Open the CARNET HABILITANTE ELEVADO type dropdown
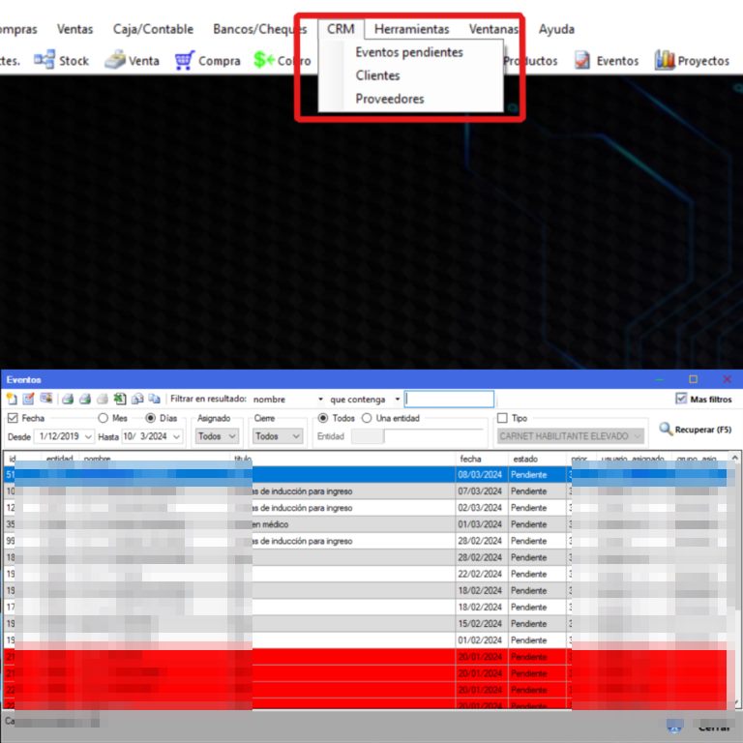The width and height of the screenshot is (743, 743). (571, 436)
